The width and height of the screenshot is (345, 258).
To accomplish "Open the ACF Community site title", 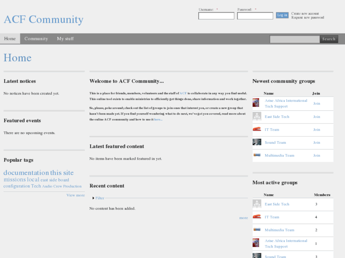I will (x=44, y=19).
